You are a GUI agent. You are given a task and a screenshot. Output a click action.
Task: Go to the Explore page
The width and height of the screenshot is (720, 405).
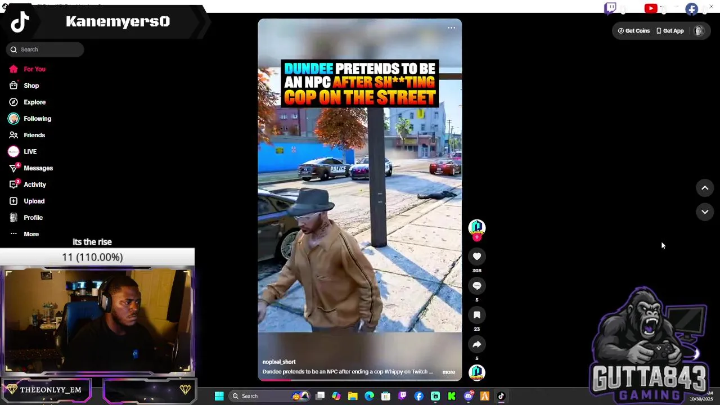tap(27, 102)
